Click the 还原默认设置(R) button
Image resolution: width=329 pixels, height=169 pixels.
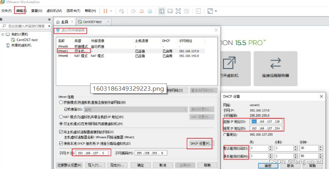click(x=70, y=165)
